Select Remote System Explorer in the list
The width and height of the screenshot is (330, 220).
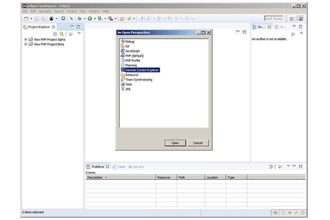(142, 70)
